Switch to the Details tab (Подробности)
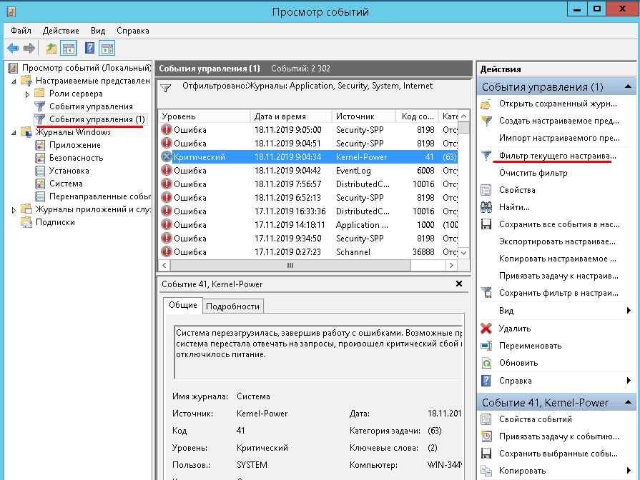Screen dimensions: 640x480 [233, 306]
